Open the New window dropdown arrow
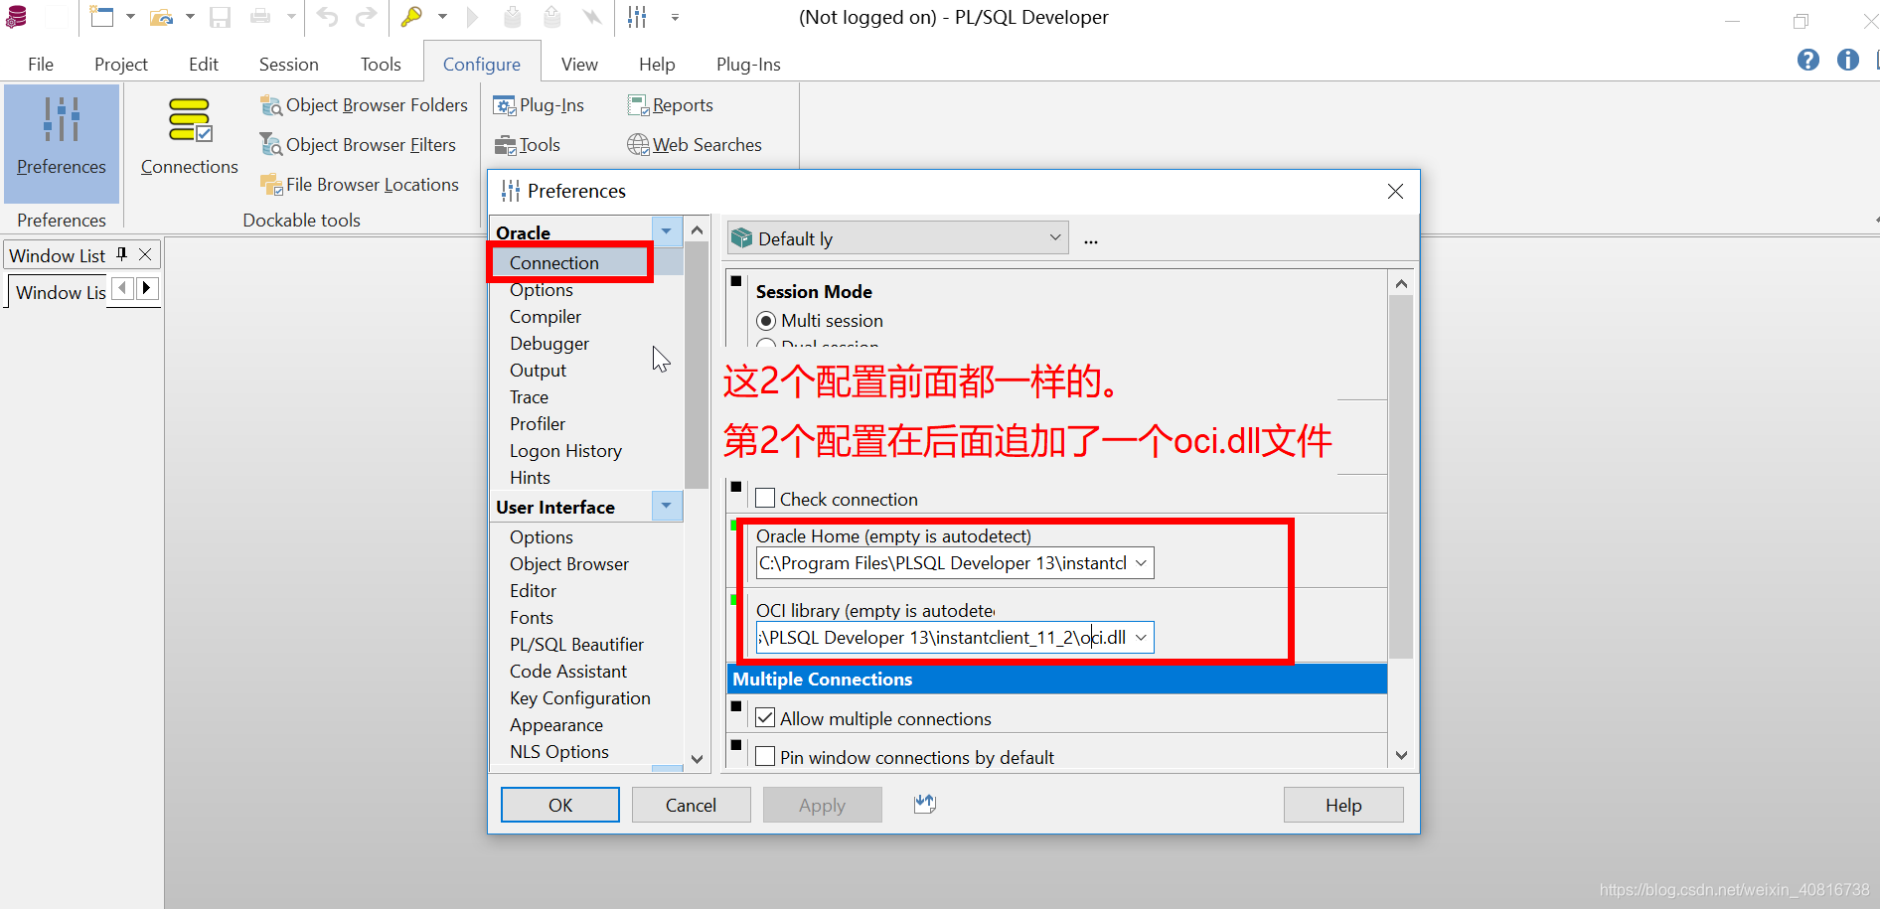Image resolution: width=1880 pixels, height=909 pixels. (x=130, y=17)
